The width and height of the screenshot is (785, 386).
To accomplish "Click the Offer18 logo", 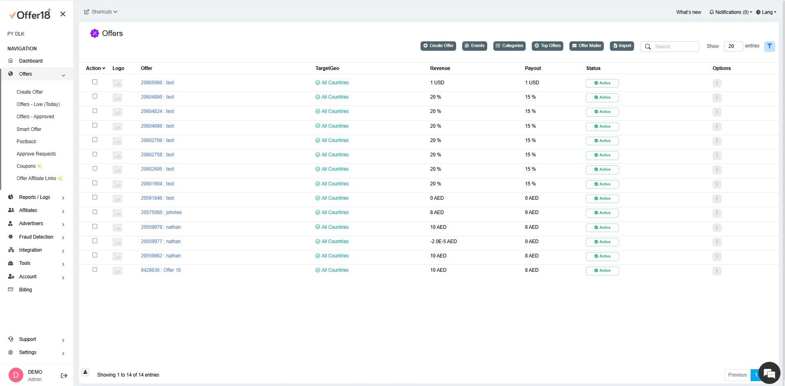I will click(30, 15).
